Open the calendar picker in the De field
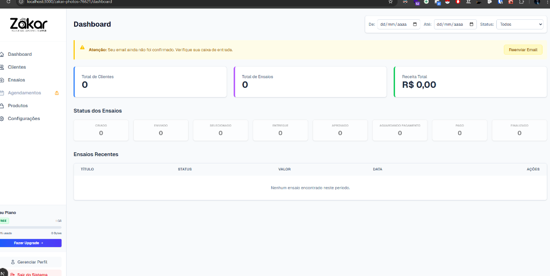Viewport: 550px width, 276px height. pyautogui.click(x=415, y=24)
